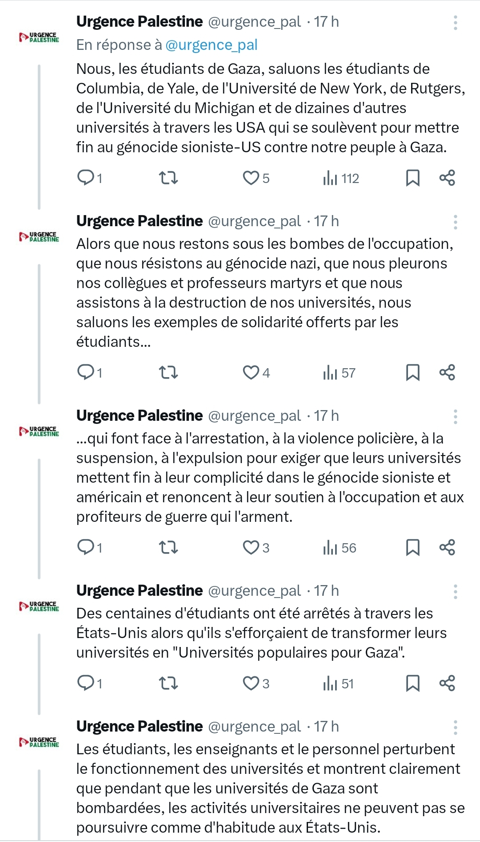The image size is (480, 842).
Task: Open more options menu on first tweet
Action: [456, 23]
